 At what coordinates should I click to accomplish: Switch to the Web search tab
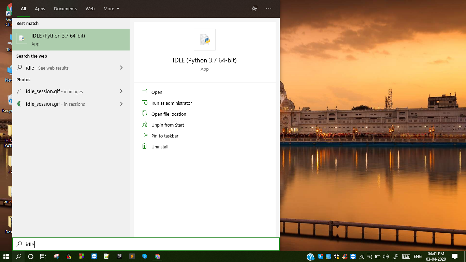point(90,9)
